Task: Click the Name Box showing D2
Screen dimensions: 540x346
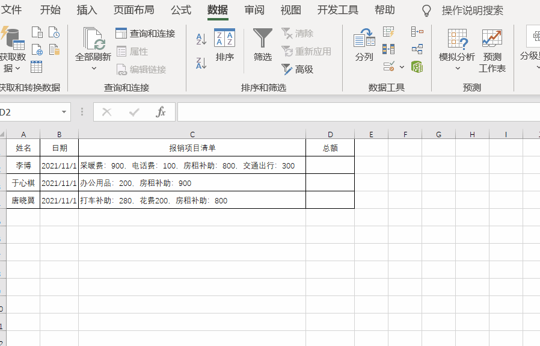Action: tap(29, 112)
